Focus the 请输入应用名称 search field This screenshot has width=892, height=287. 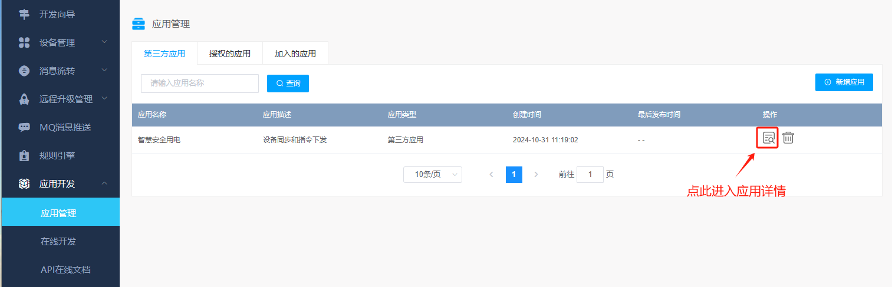coord(200,84)
